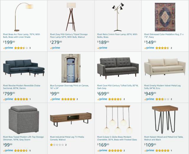Open the Hairpin Wood and Metal End Table link
189x154 pixels.
164,138
